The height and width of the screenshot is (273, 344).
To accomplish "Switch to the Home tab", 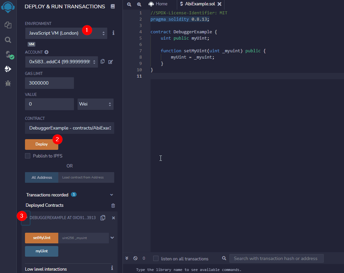I will click(159, 4).
